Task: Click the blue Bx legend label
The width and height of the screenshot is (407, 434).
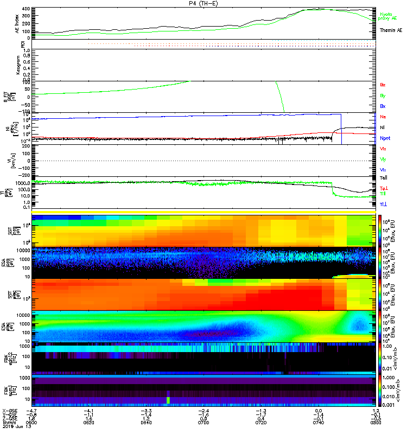Action: coord(383,106)
